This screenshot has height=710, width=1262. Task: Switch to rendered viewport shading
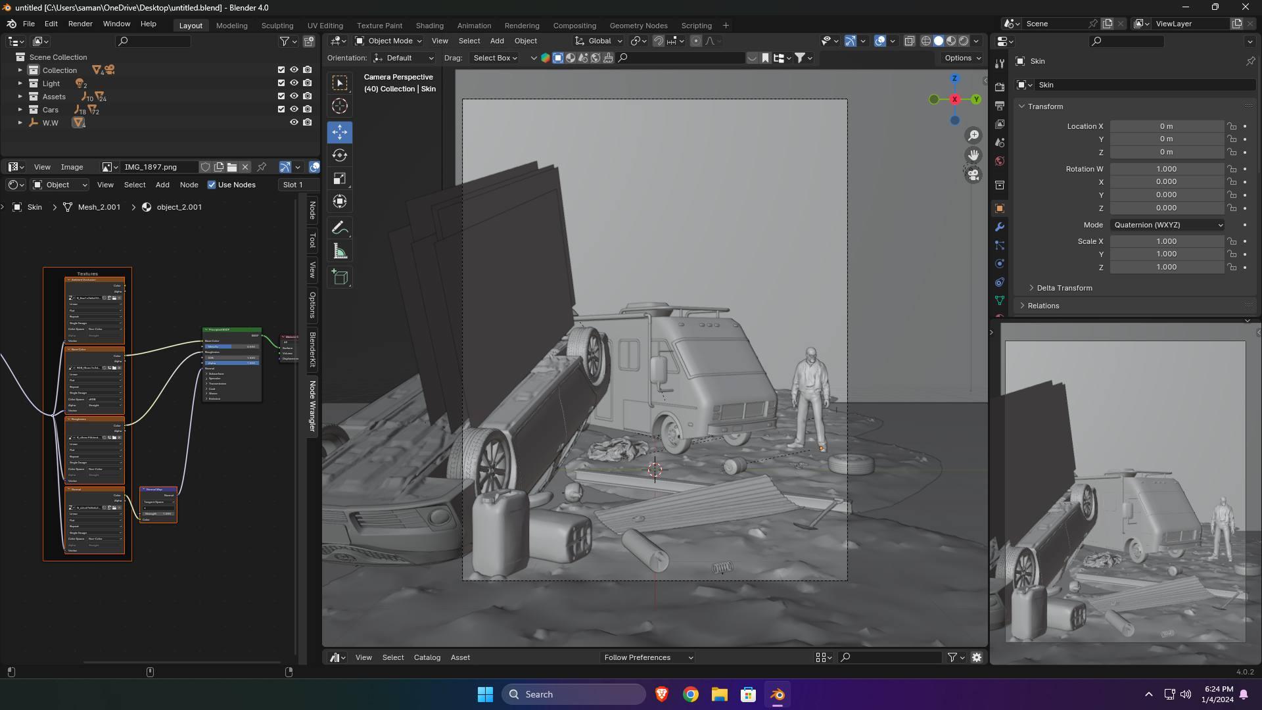click(x=964, y=41)
